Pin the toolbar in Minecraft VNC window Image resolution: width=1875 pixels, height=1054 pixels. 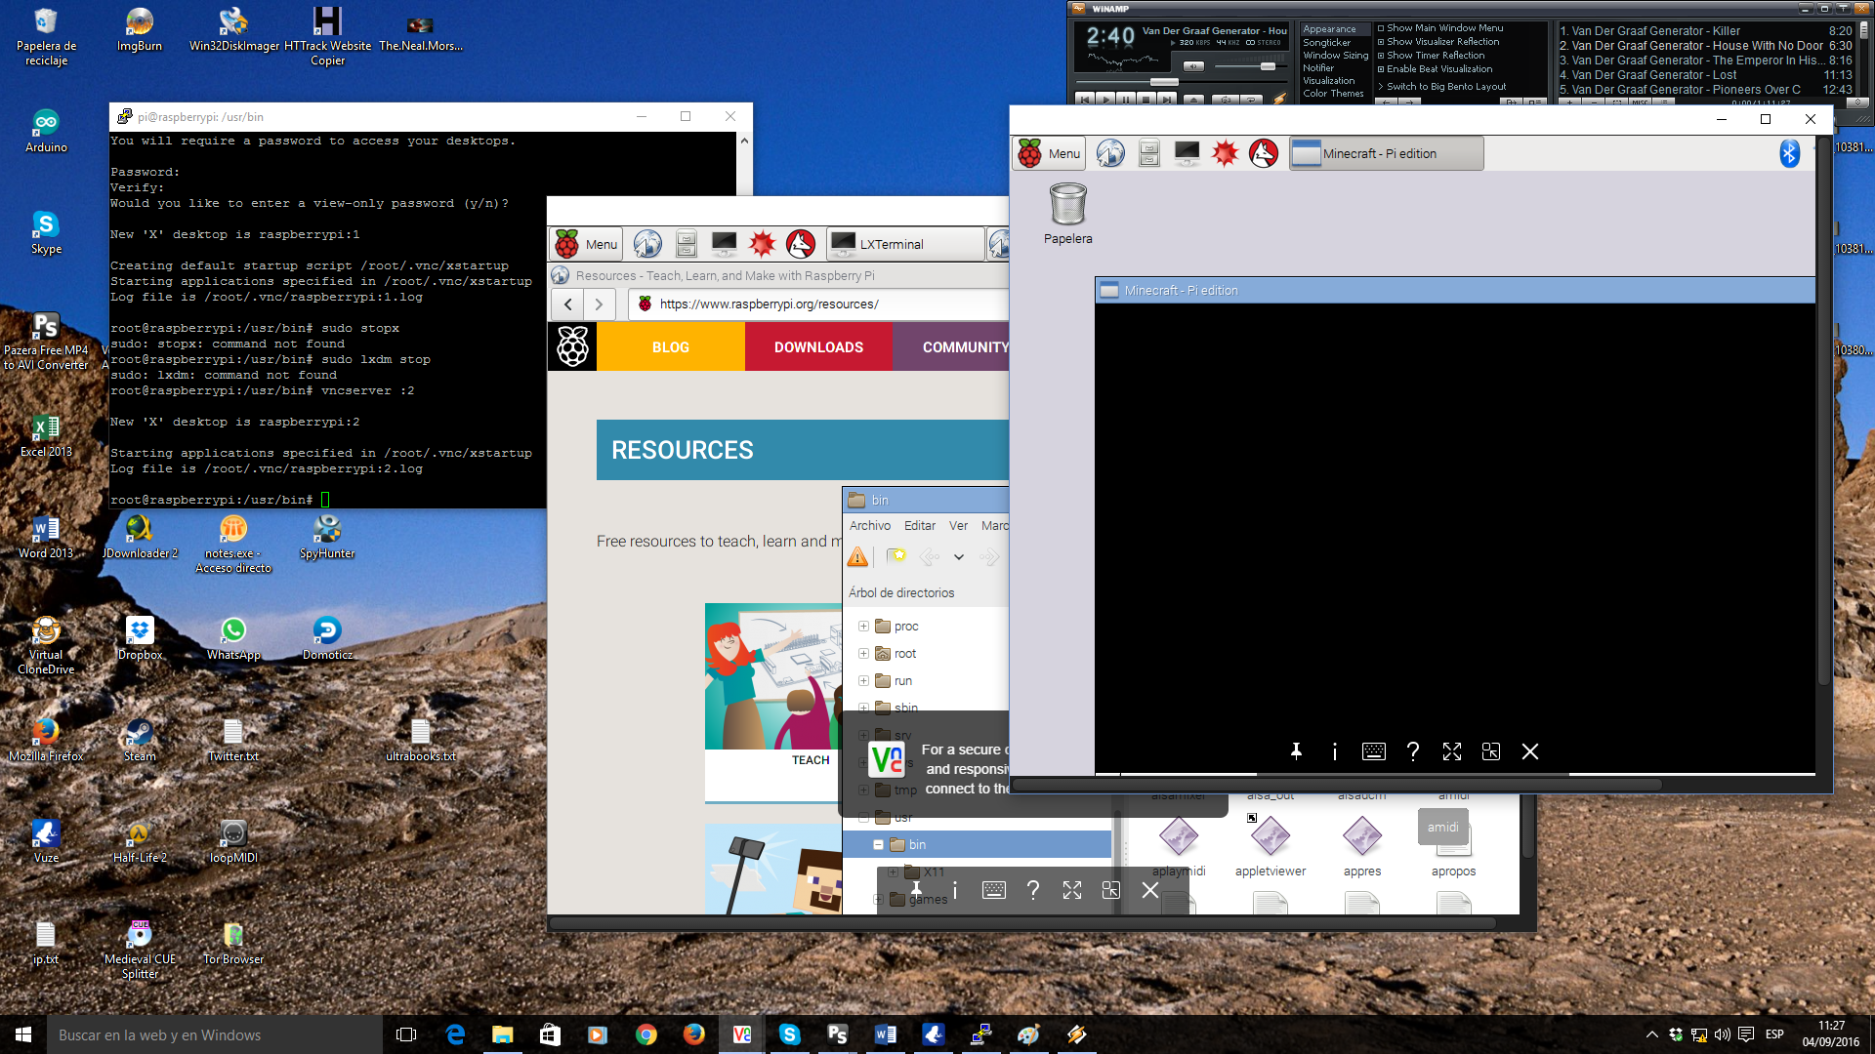pos(1296,751)
